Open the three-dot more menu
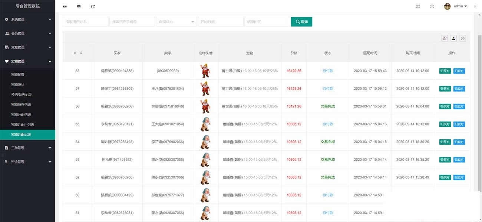 (x=475, y=6)
